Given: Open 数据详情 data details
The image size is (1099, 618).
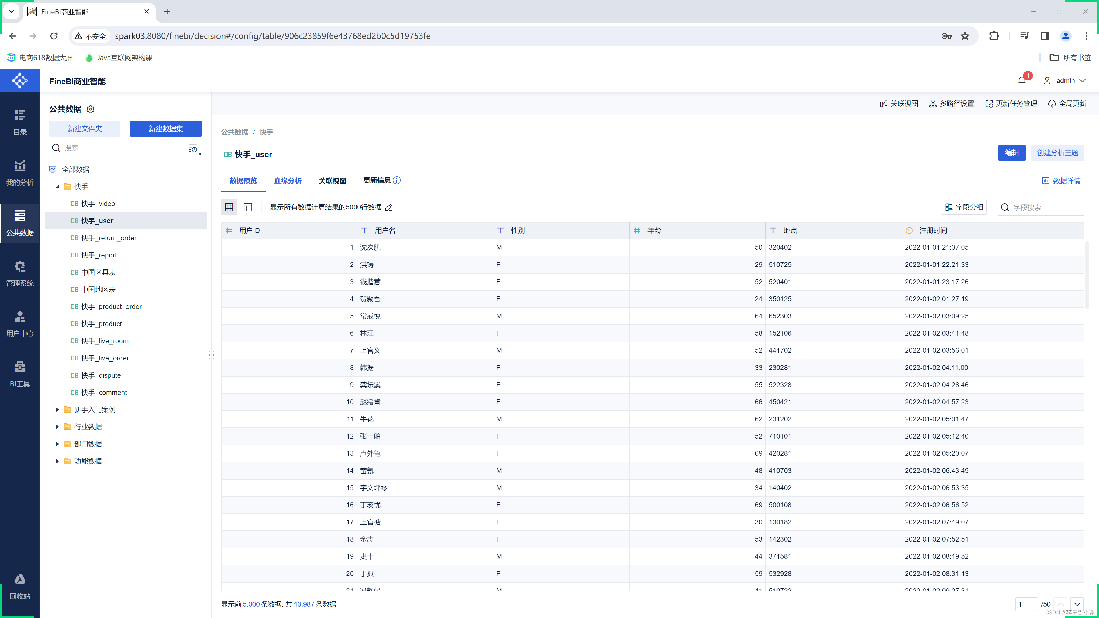Looking at the screenshot, I should point(1061,181).
